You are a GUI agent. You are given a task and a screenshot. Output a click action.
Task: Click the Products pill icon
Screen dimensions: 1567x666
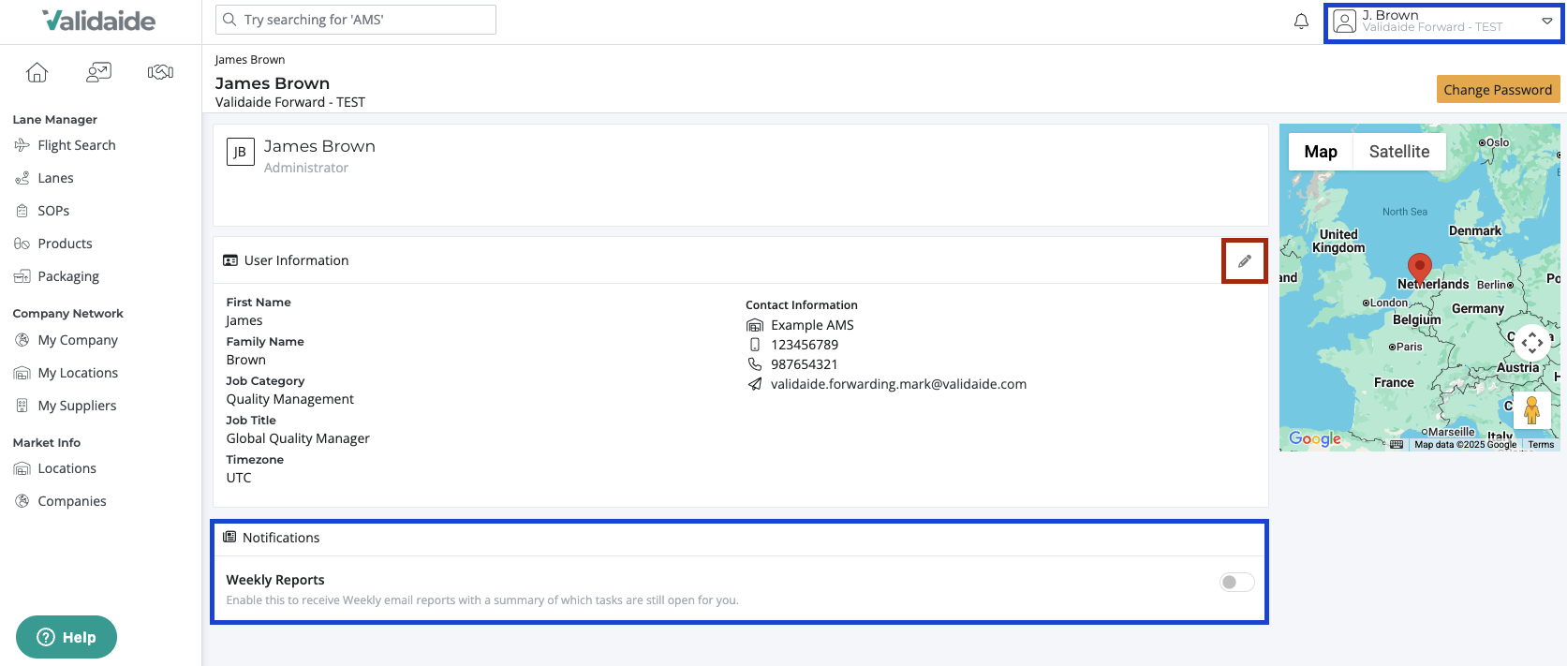22,244
